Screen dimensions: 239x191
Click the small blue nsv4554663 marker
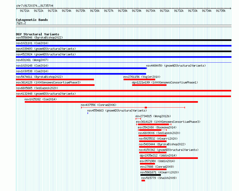click(x=88, y=113)
